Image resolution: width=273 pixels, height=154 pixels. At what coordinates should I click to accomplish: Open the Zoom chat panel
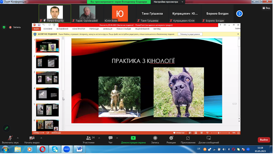[111, 140]
